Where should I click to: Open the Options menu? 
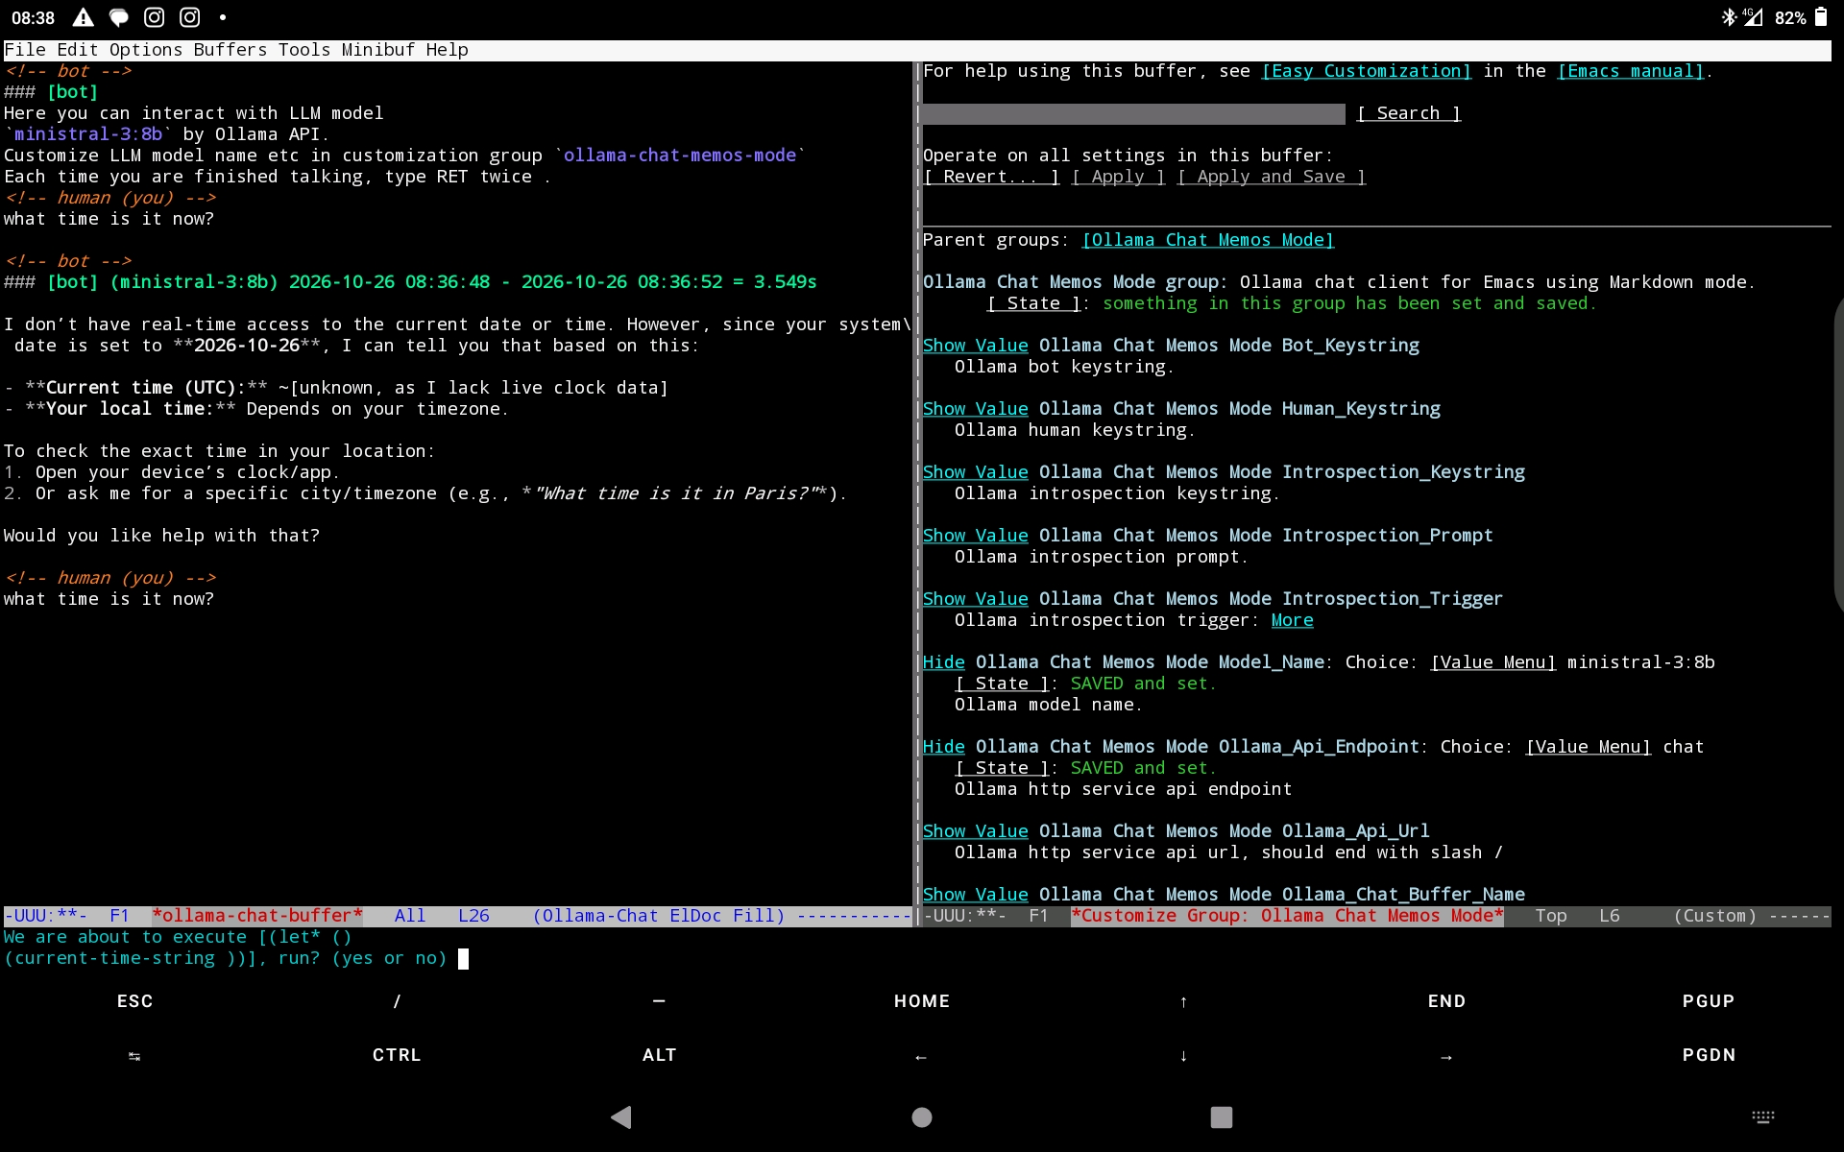tap(145, 50)
